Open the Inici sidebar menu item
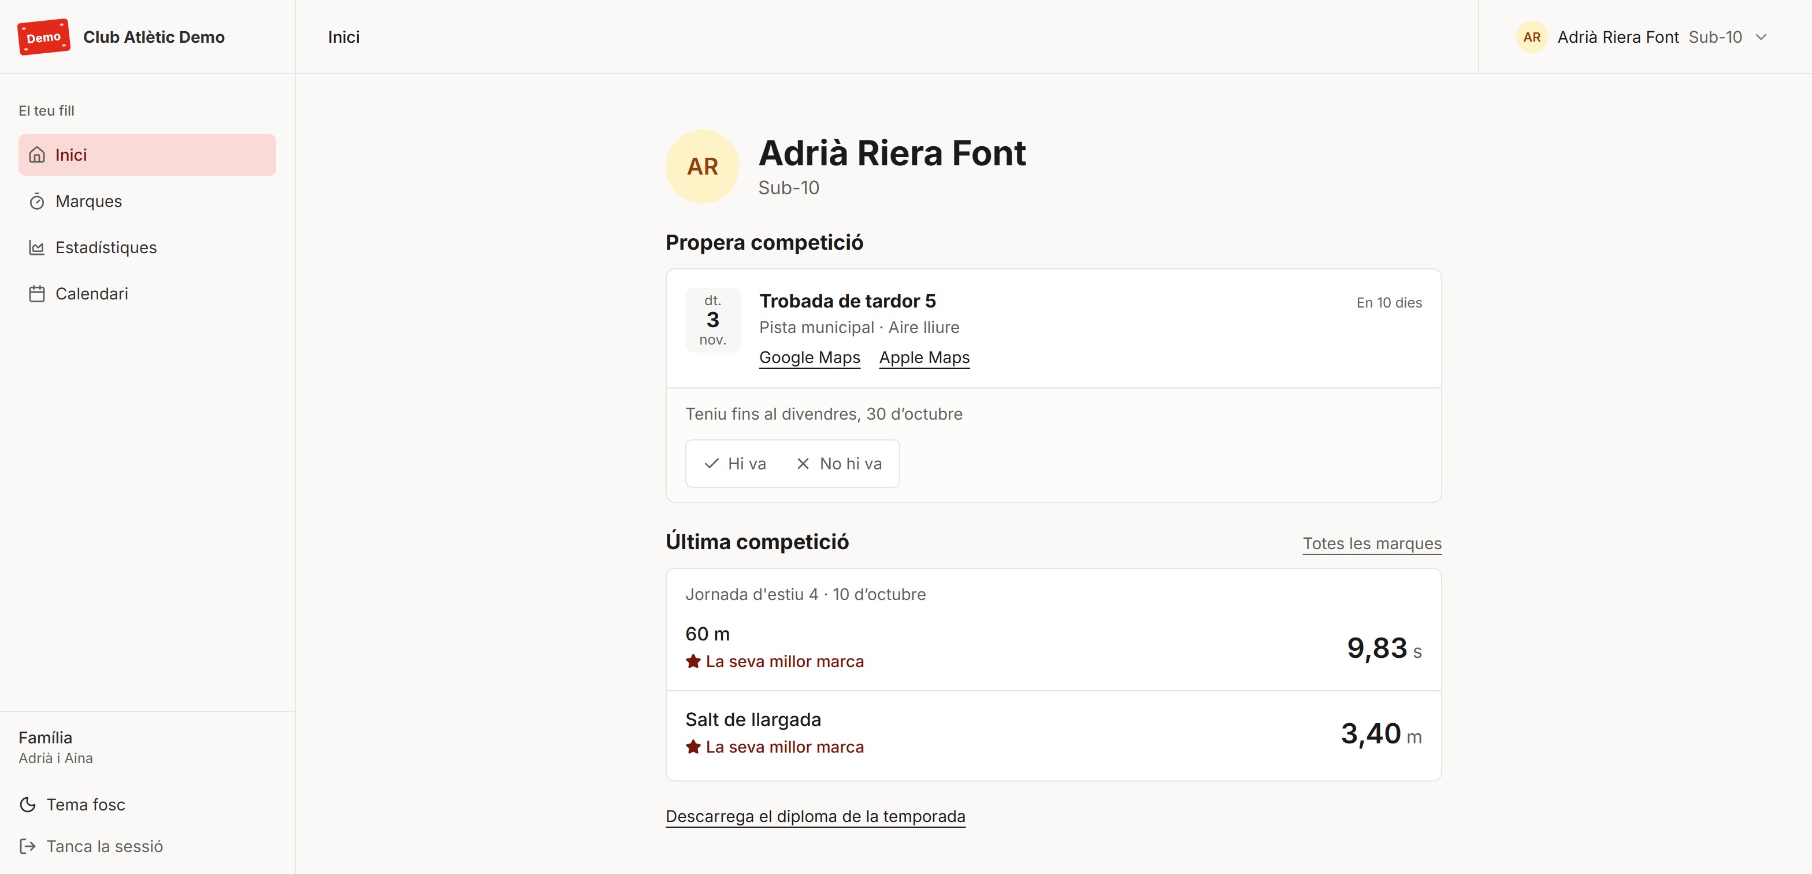 (147, 155)
